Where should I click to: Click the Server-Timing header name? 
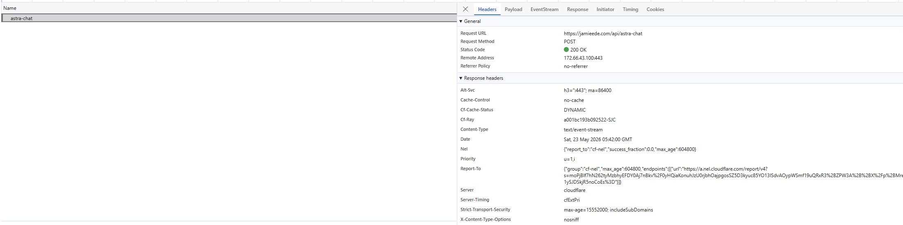point(475,200)
